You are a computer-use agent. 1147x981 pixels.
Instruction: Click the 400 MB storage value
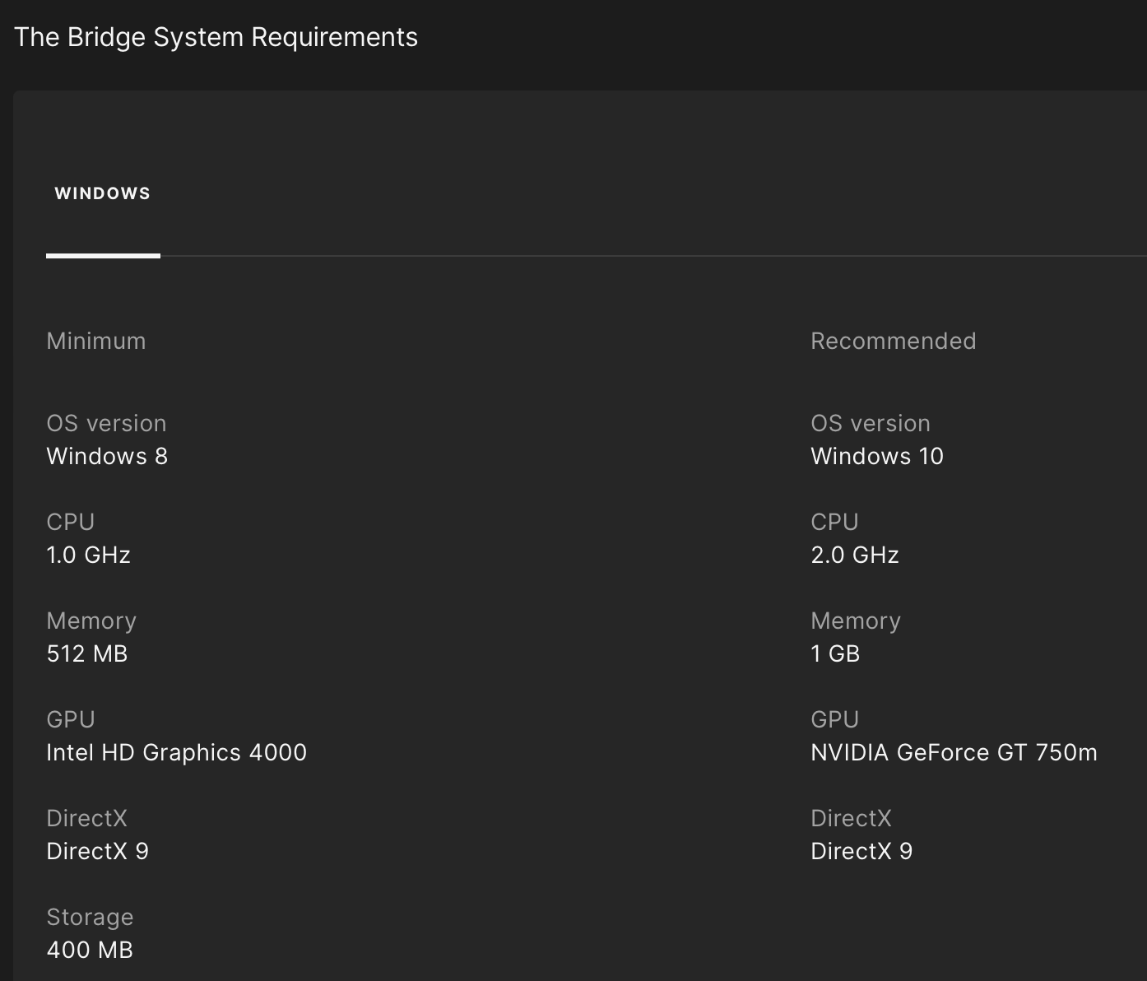(x=90, y=950)
